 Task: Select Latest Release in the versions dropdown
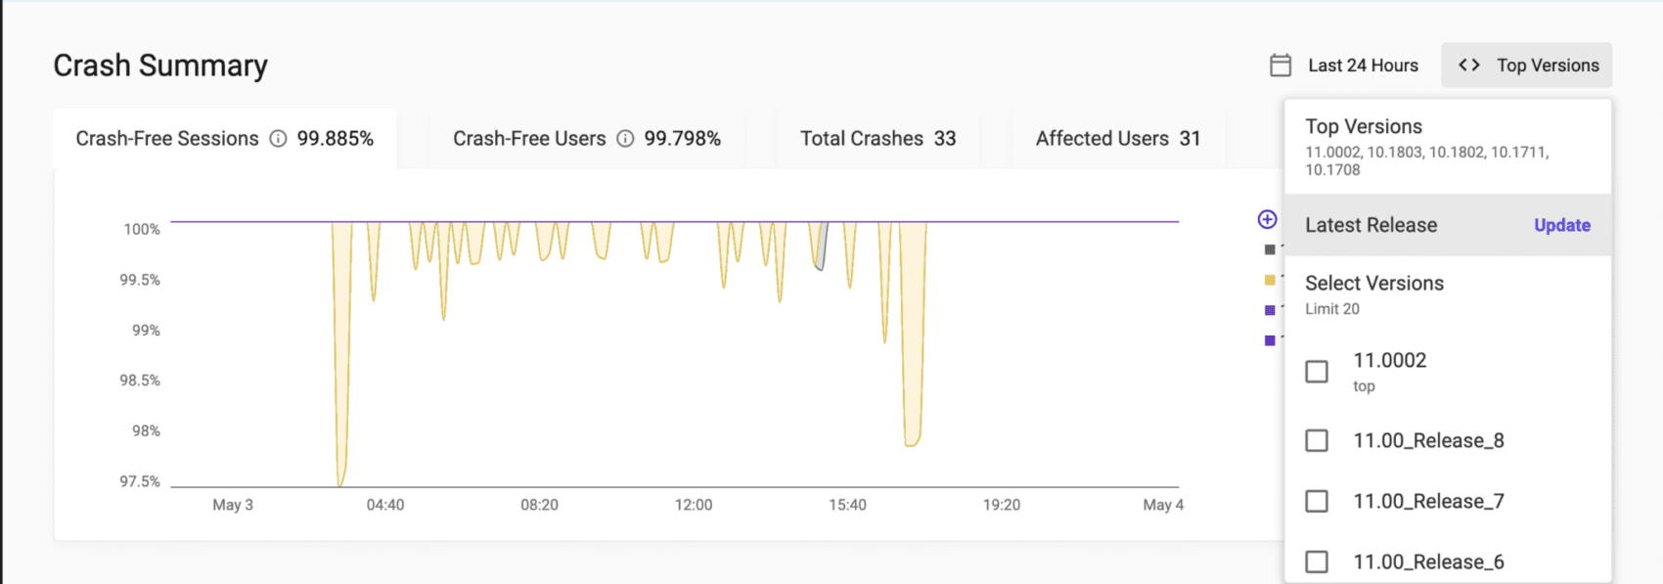(x=1371, y=225)
